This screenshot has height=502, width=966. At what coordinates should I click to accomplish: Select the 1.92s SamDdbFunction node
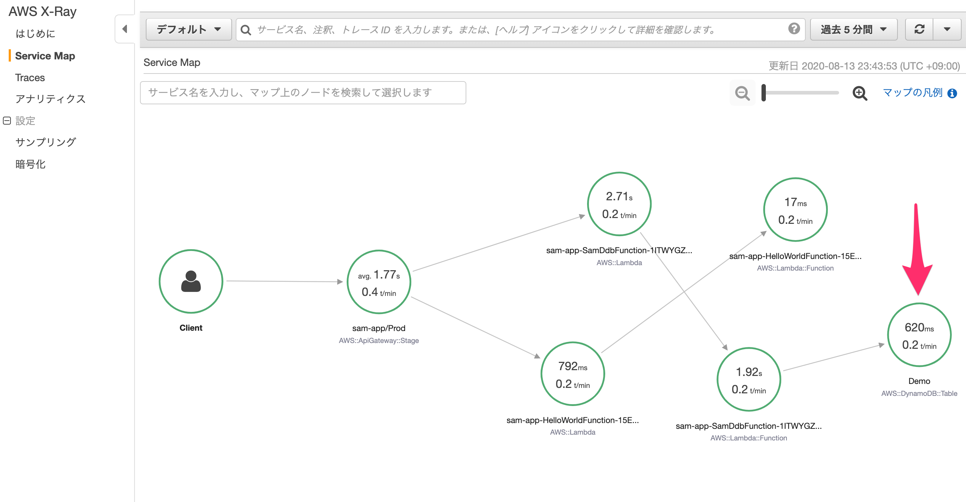point(748,379)
